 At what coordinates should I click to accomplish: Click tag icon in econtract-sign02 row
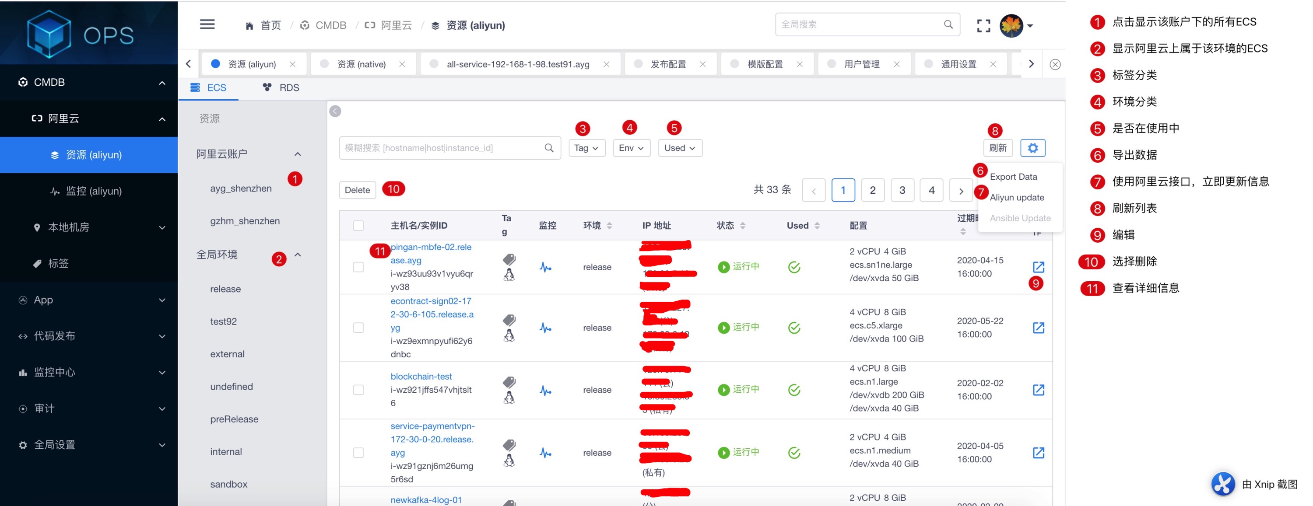coord(509,320)
